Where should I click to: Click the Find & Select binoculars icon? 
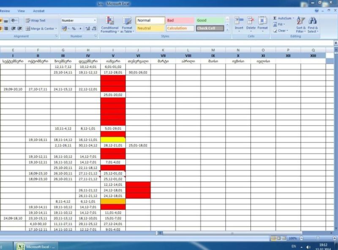(313, 21)
